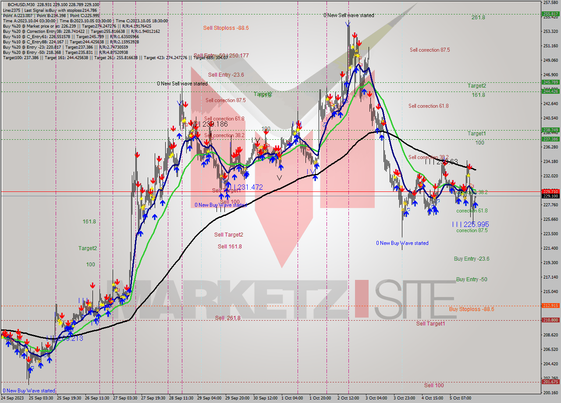Click the 'Sell Target2' label
This screenshot has width=561, height=403.
pos(228,235)
